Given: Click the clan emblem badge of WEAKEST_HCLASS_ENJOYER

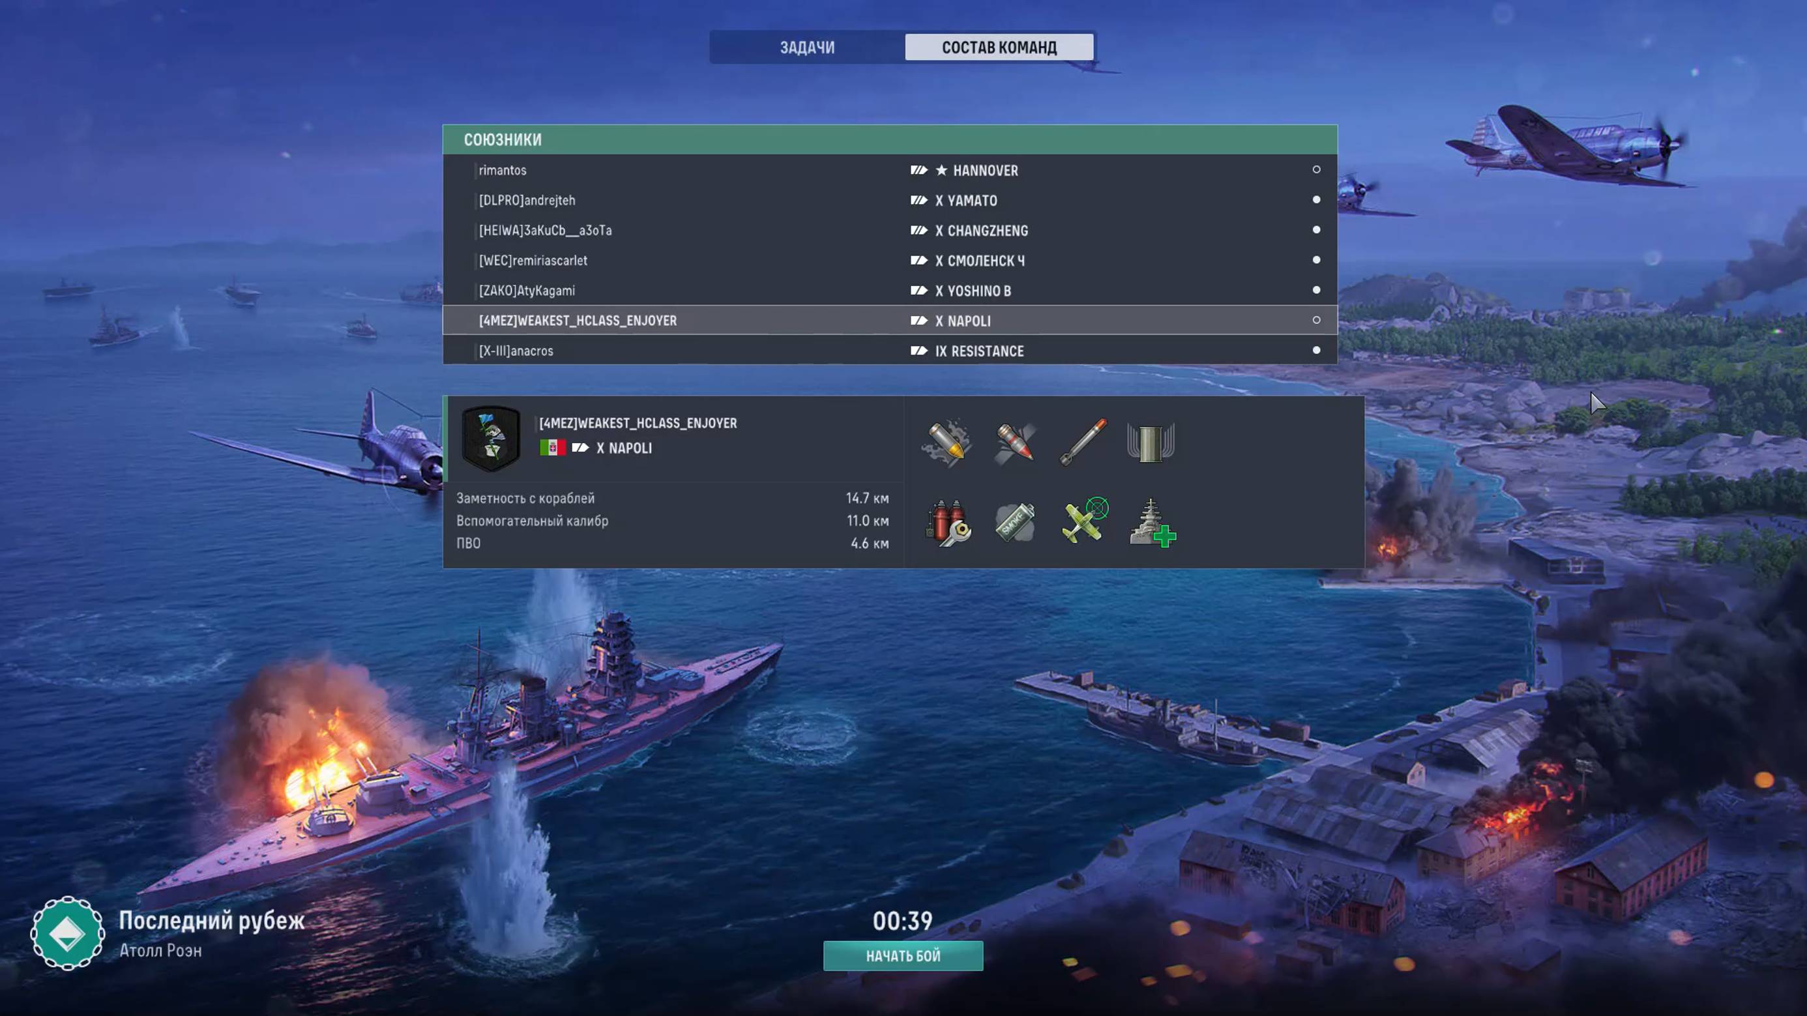Looking at the screenshot, I should 491,439.
